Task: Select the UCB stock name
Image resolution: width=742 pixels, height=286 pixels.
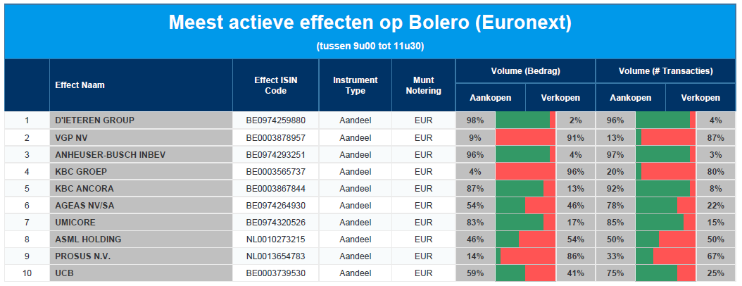Action: pos(64,274)
